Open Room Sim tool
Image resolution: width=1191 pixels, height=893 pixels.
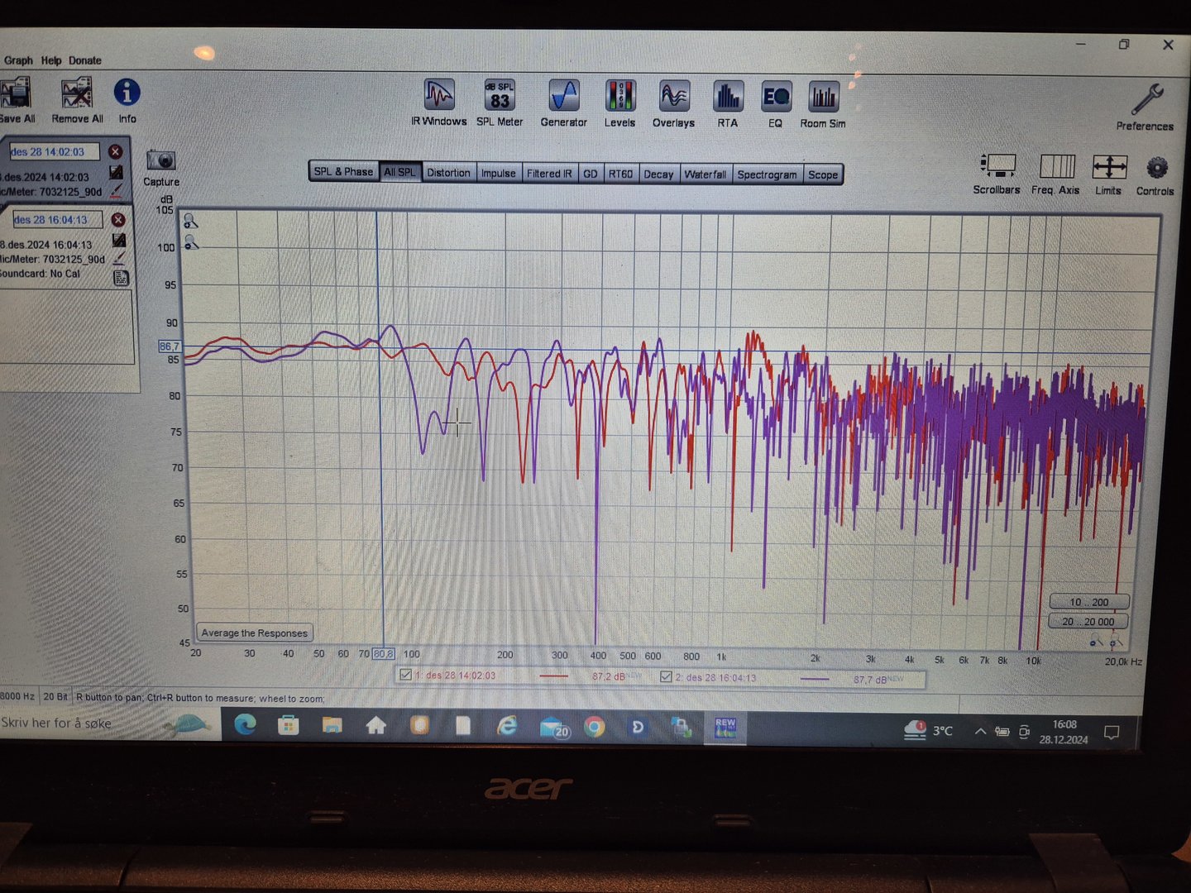[x=823, y=98]
